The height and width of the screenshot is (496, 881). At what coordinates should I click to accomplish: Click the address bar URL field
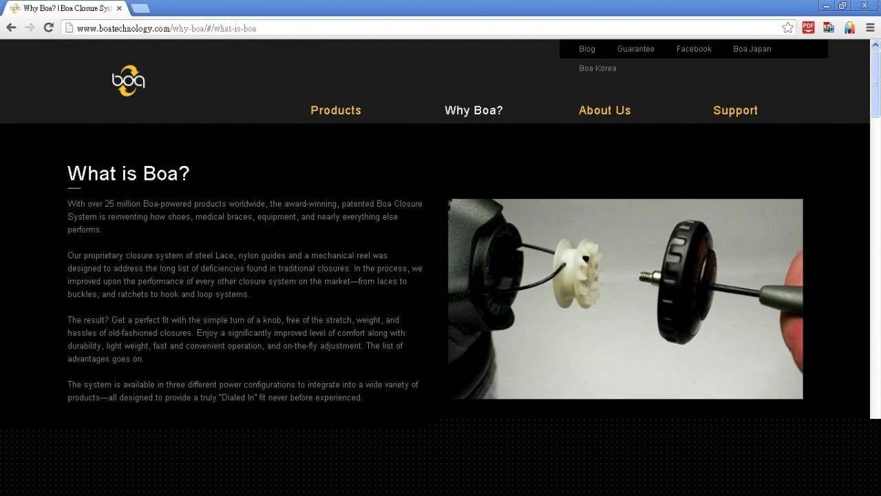(x=413, y=28)
